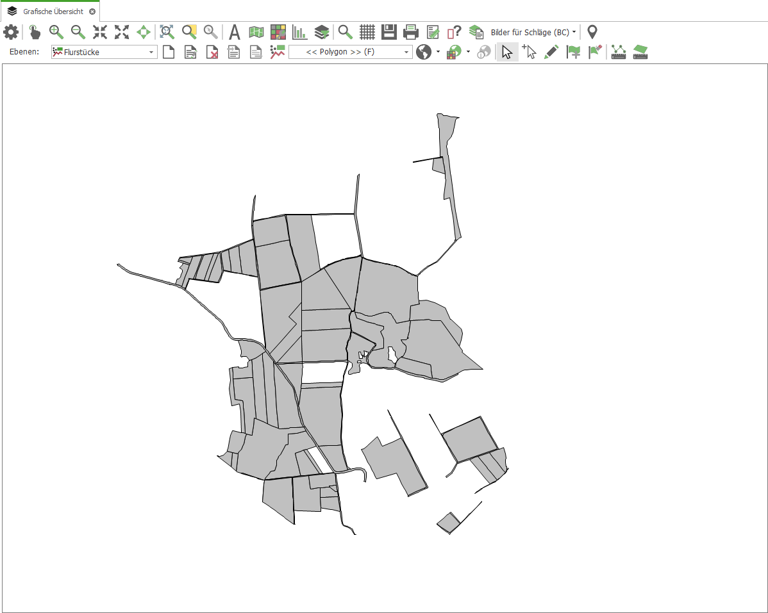Open the bar chart icon

(299, 32)
